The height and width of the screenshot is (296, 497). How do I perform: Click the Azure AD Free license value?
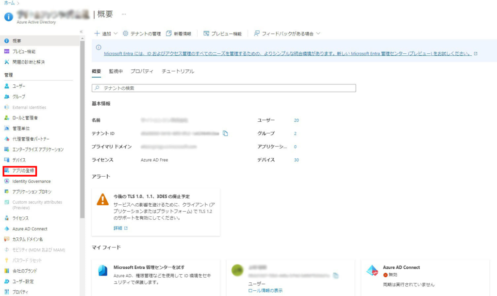coord(154,160)
